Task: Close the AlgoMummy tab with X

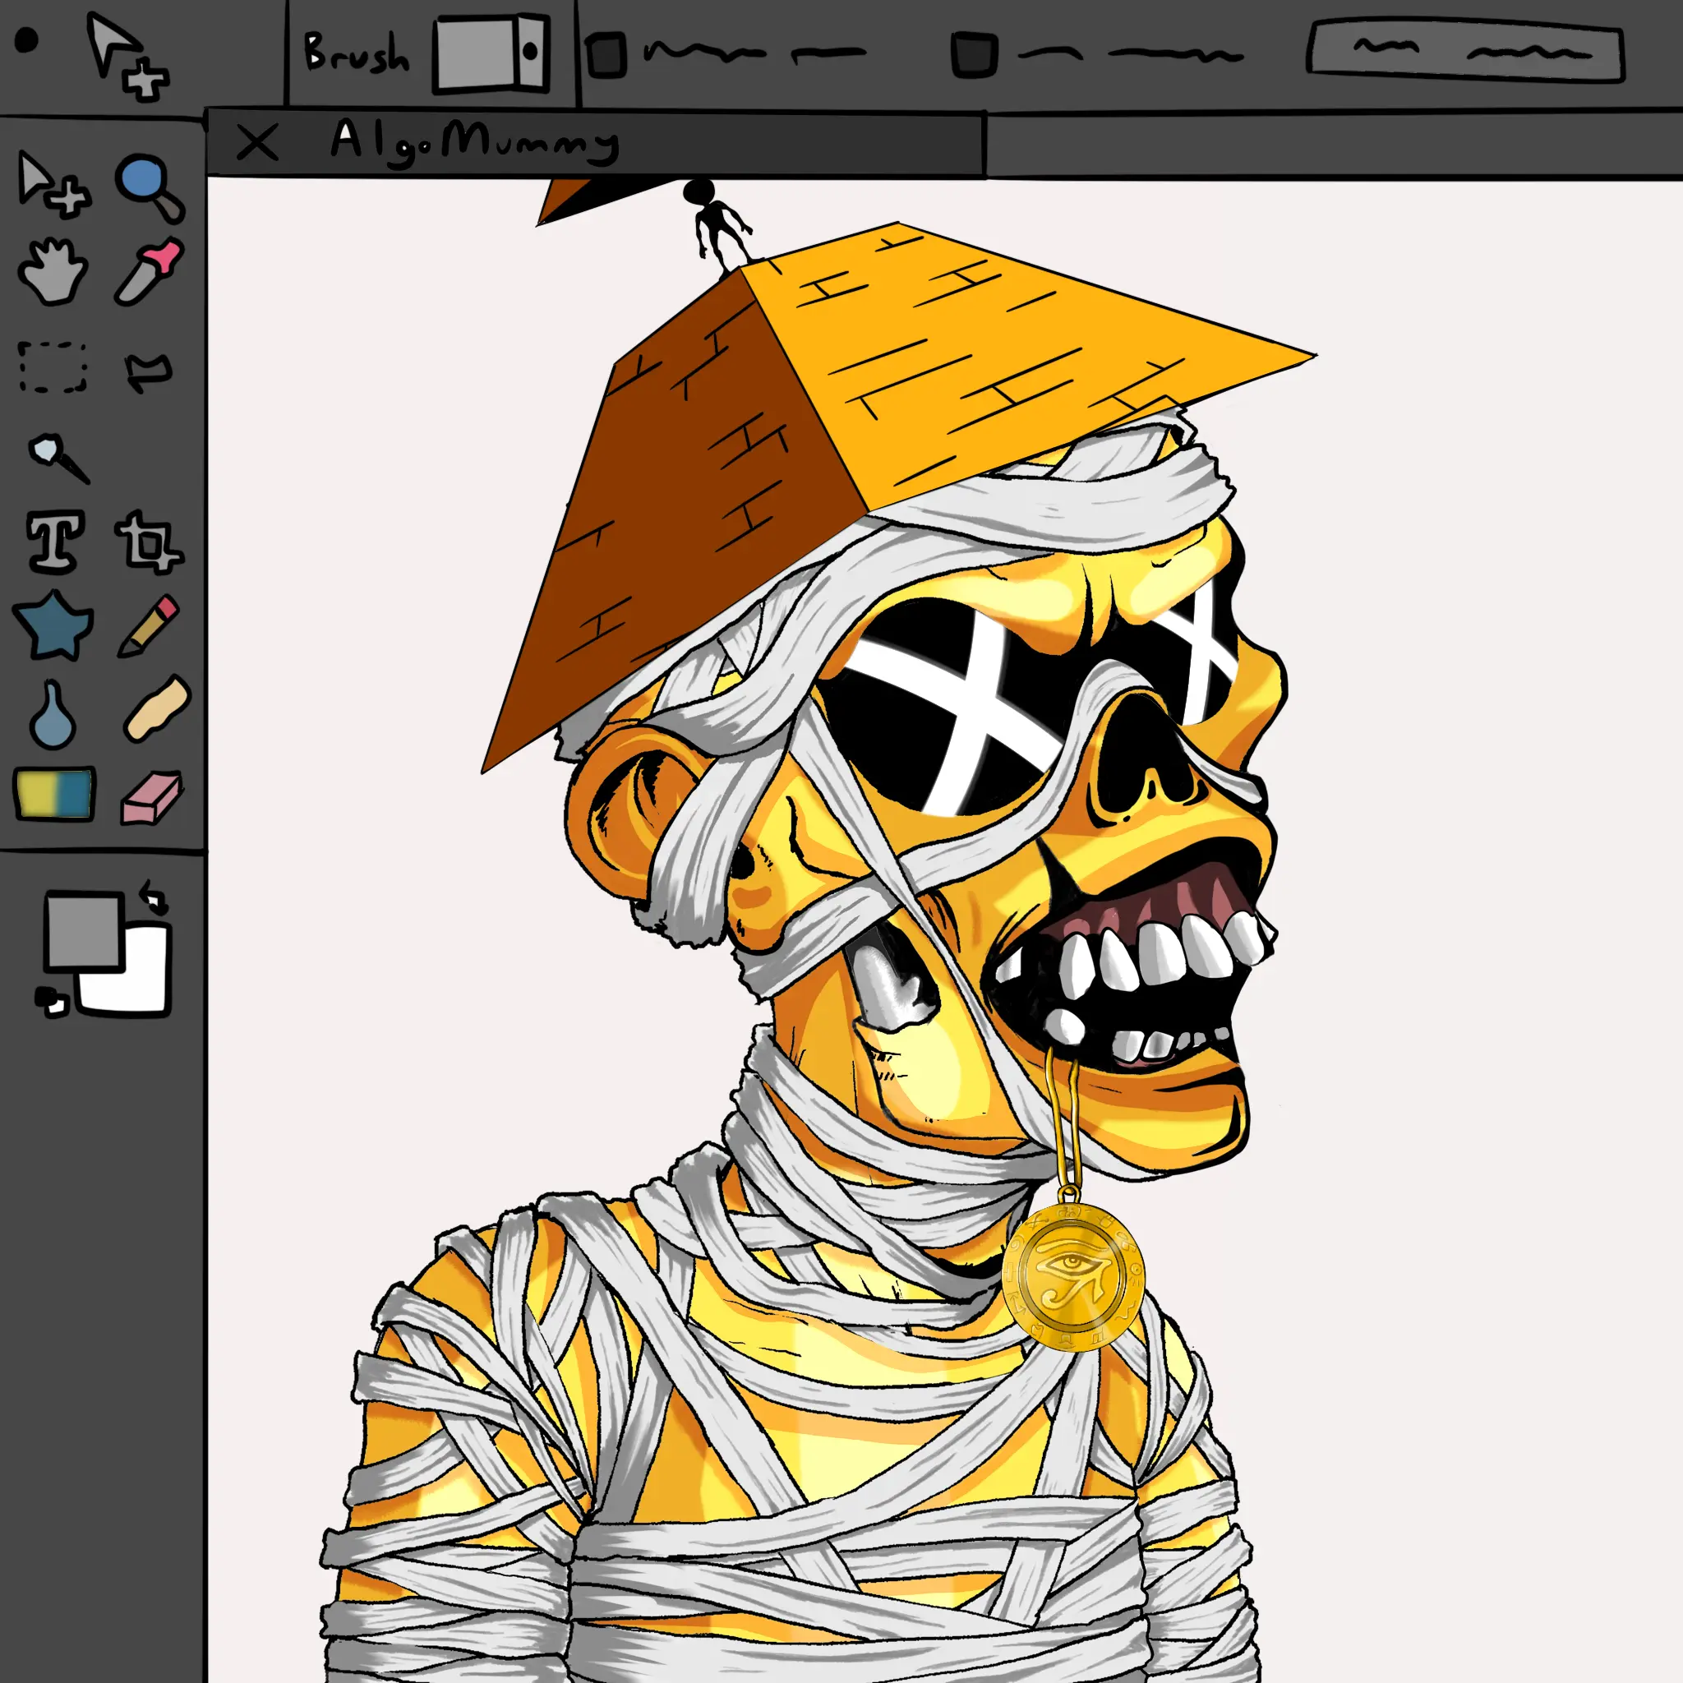Action: click(x=257, y=142)
